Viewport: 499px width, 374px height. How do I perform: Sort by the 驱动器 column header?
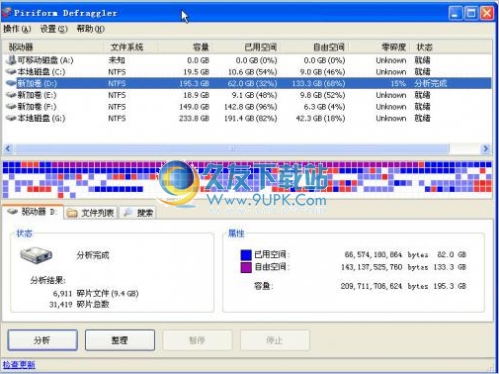pos(54,47)
